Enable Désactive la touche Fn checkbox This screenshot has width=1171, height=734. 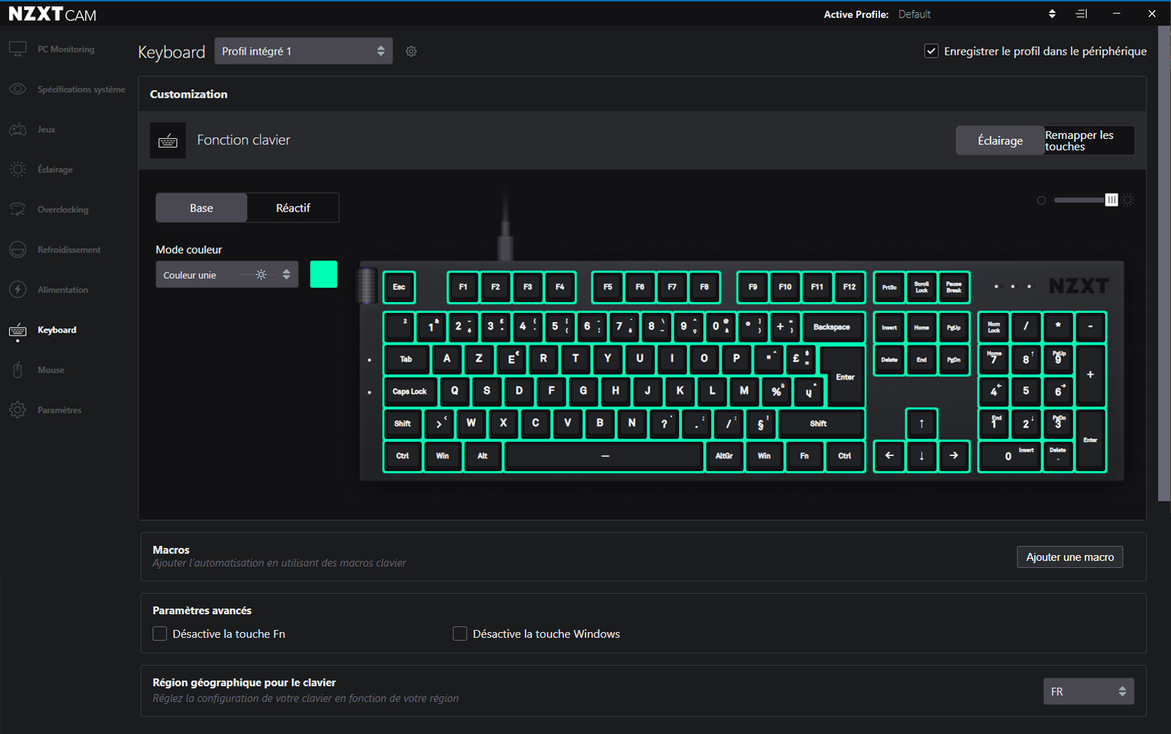point(160,634)
